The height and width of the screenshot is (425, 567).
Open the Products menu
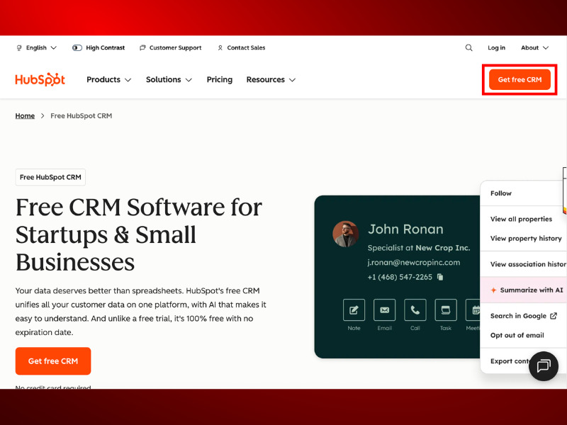click(108, 79)
